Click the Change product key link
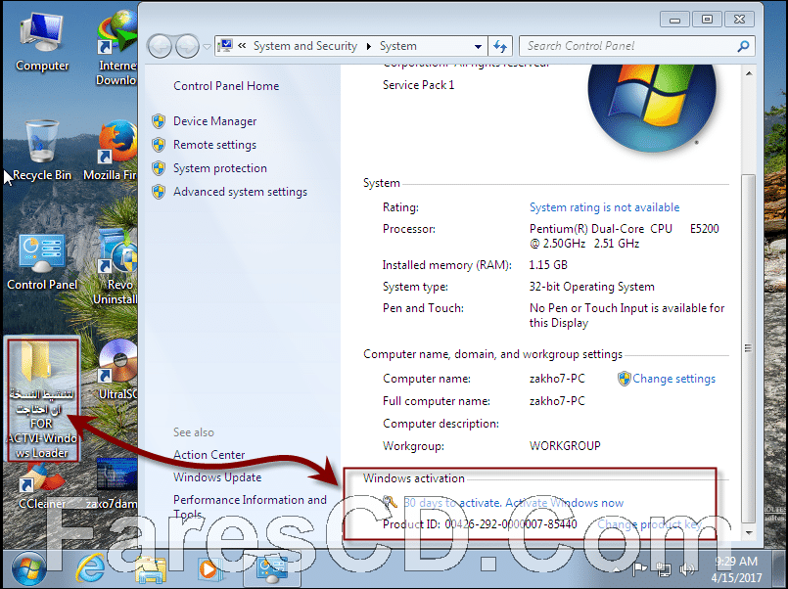 [649, 524]
